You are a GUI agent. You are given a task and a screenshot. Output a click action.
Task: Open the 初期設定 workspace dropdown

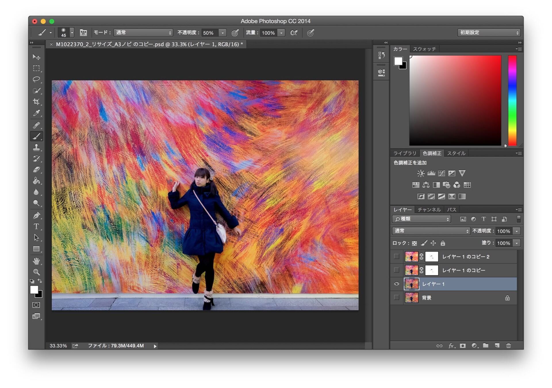tap(489, 33)
